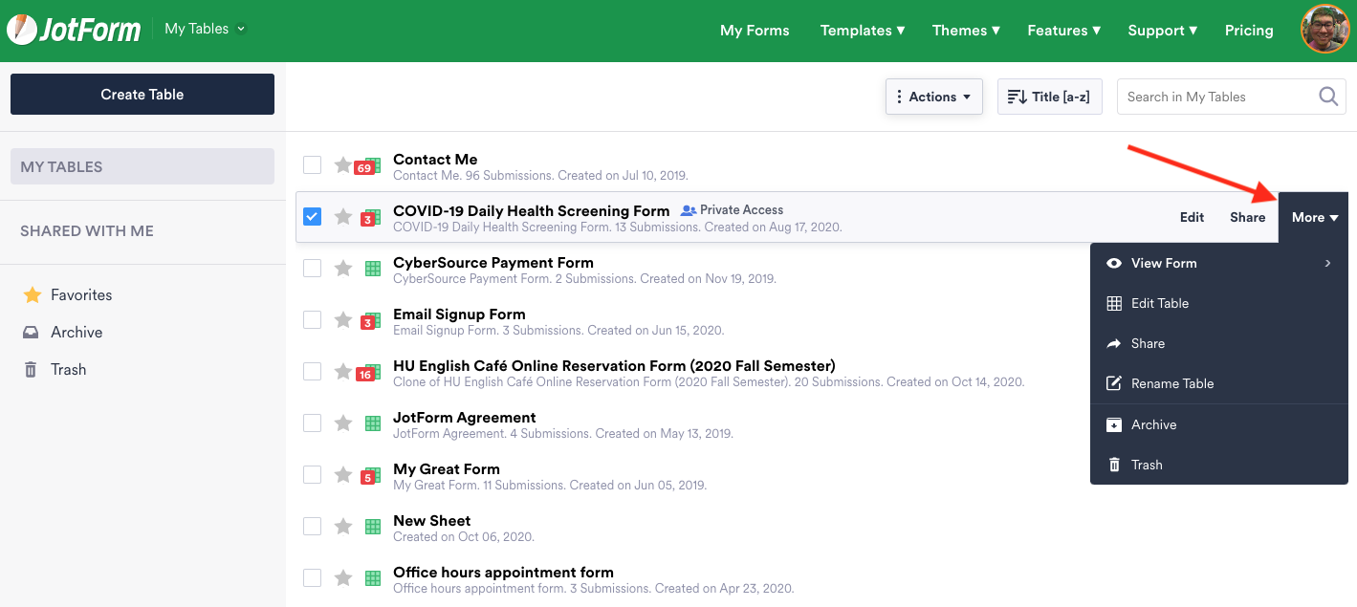1357x607 pixels.
Task: Click the JotForm logo
Action: coord(75,30)
